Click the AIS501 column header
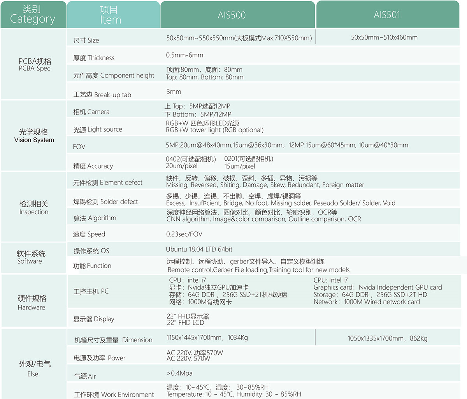Viewport: 467px width, 399px height. click(x=388, y=15)
